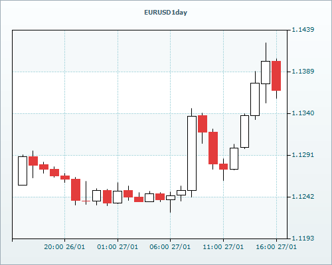Select the 16:00 27/01 time label

[x=276, y=247]
